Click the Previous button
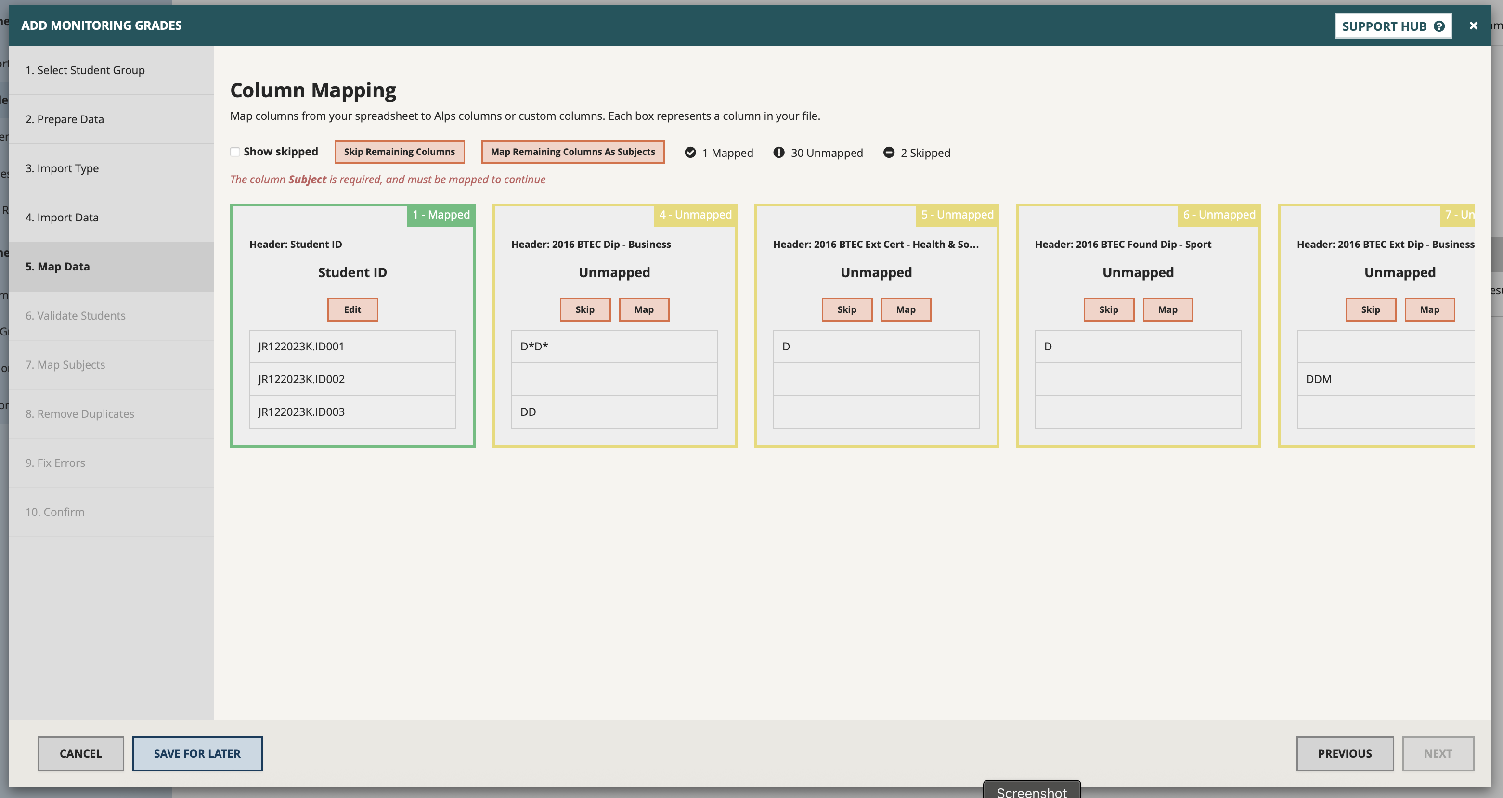 pyautogui.click(x=1345, y=753)
